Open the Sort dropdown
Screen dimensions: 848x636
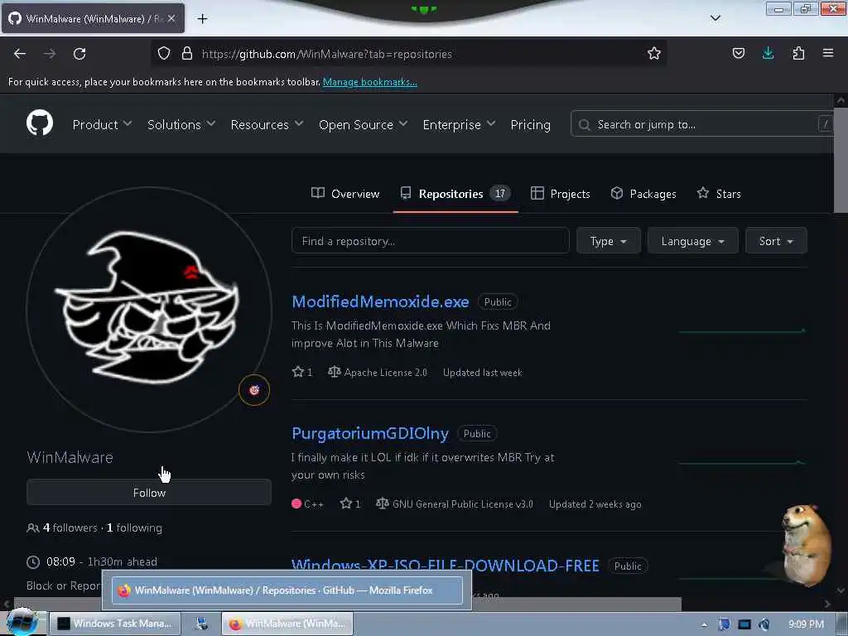(x=775, y=241)
